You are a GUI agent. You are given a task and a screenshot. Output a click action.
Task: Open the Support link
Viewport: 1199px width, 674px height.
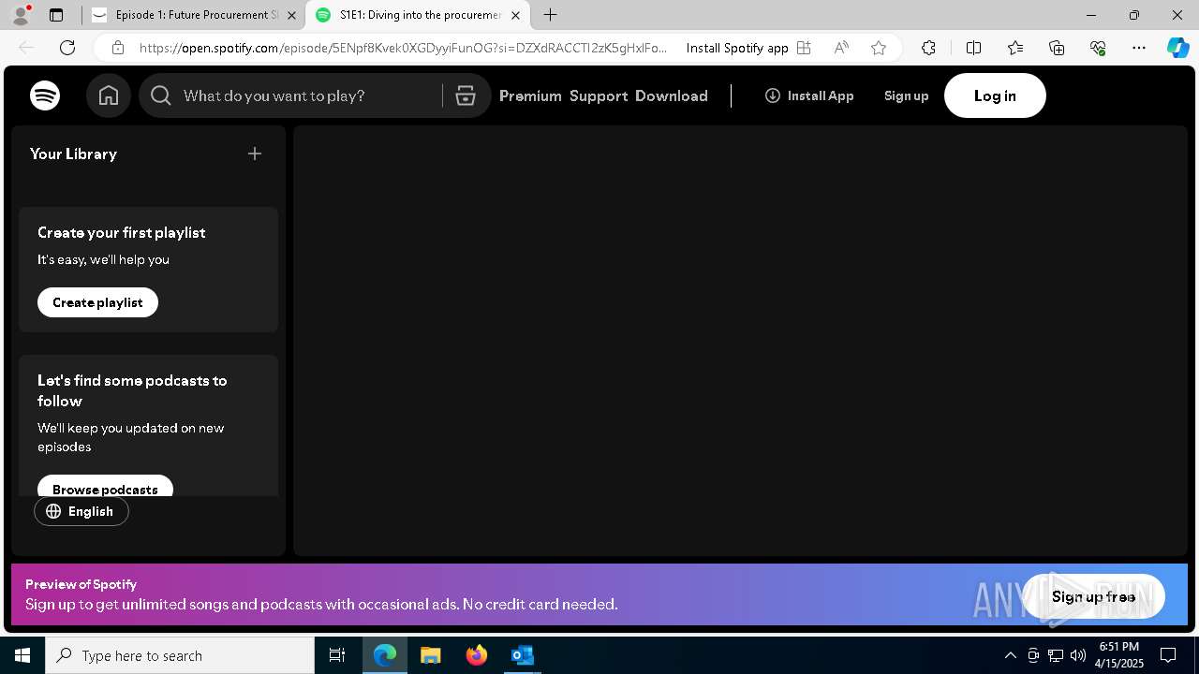tap(599, 95)
